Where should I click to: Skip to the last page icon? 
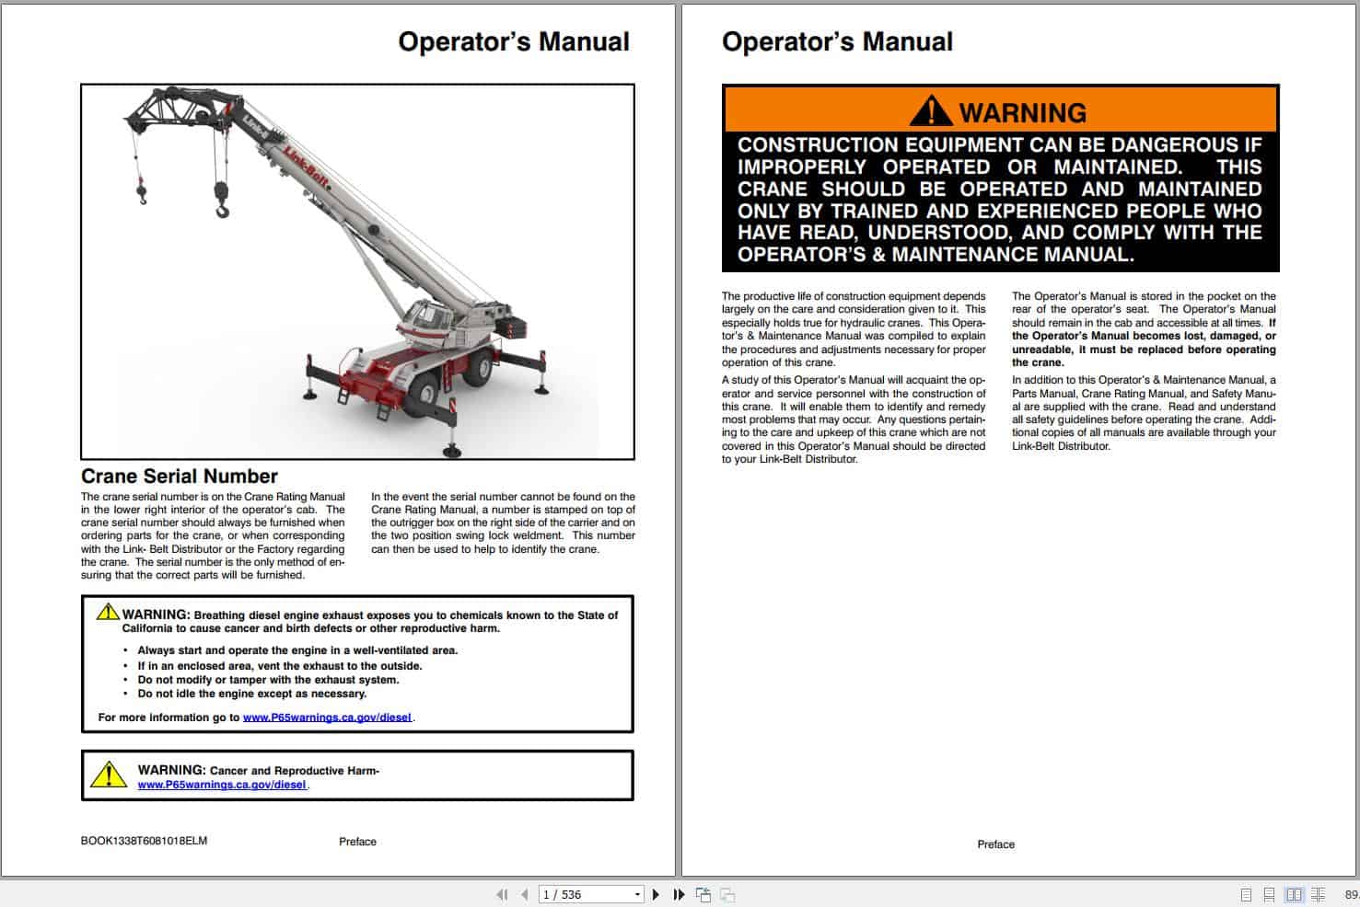[680, 893]
